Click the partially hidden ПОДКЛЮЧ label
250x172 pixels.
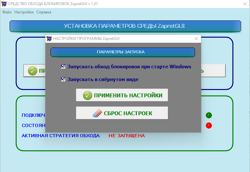tap(33, 115)
